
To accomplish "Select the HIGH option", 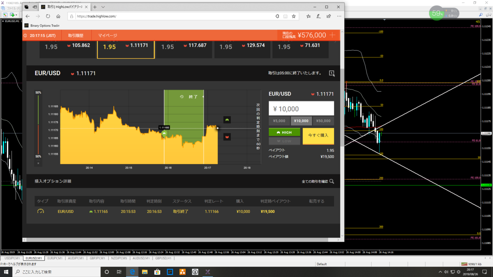I will click(284, 133).
